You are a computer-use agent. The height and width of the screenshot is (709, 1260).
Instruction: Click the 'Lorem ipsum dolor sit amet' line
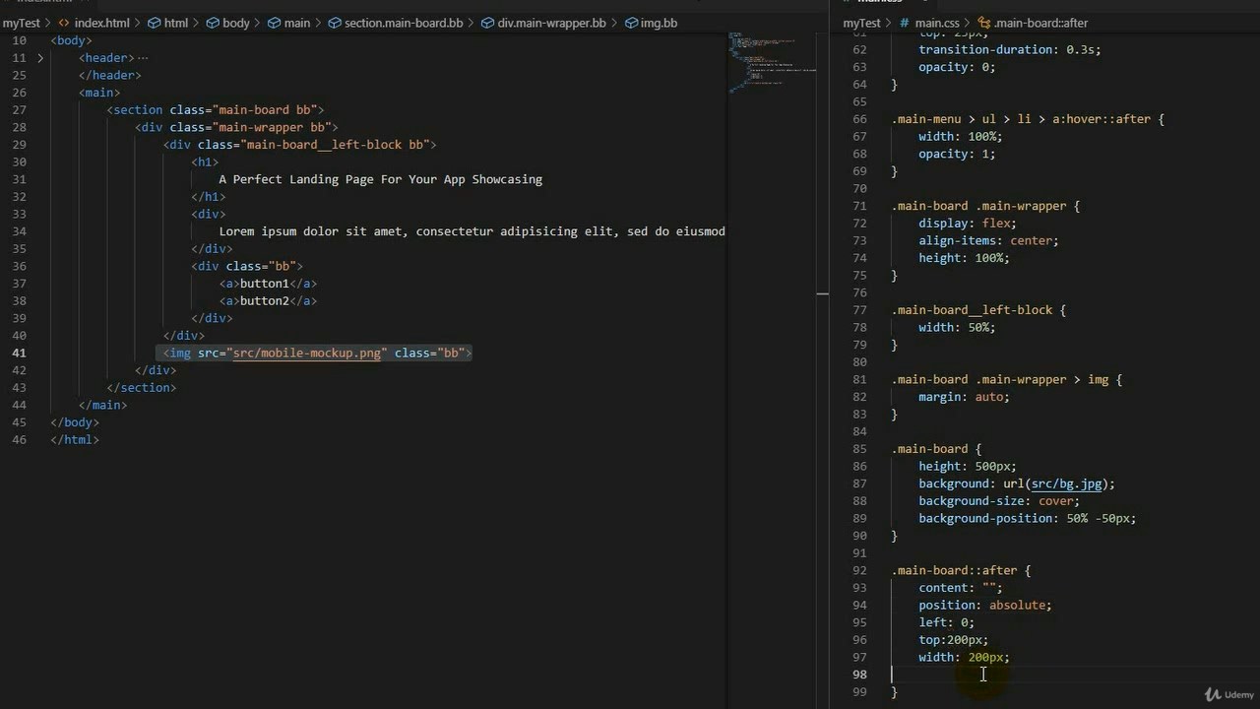pos(472,231)
